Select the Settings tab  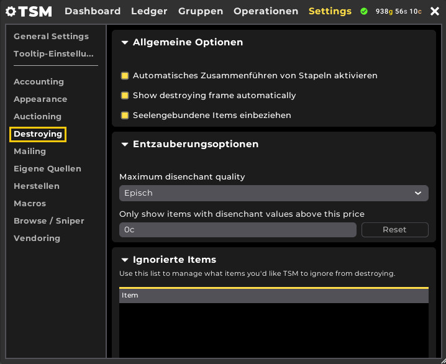(x=330, y=11)
